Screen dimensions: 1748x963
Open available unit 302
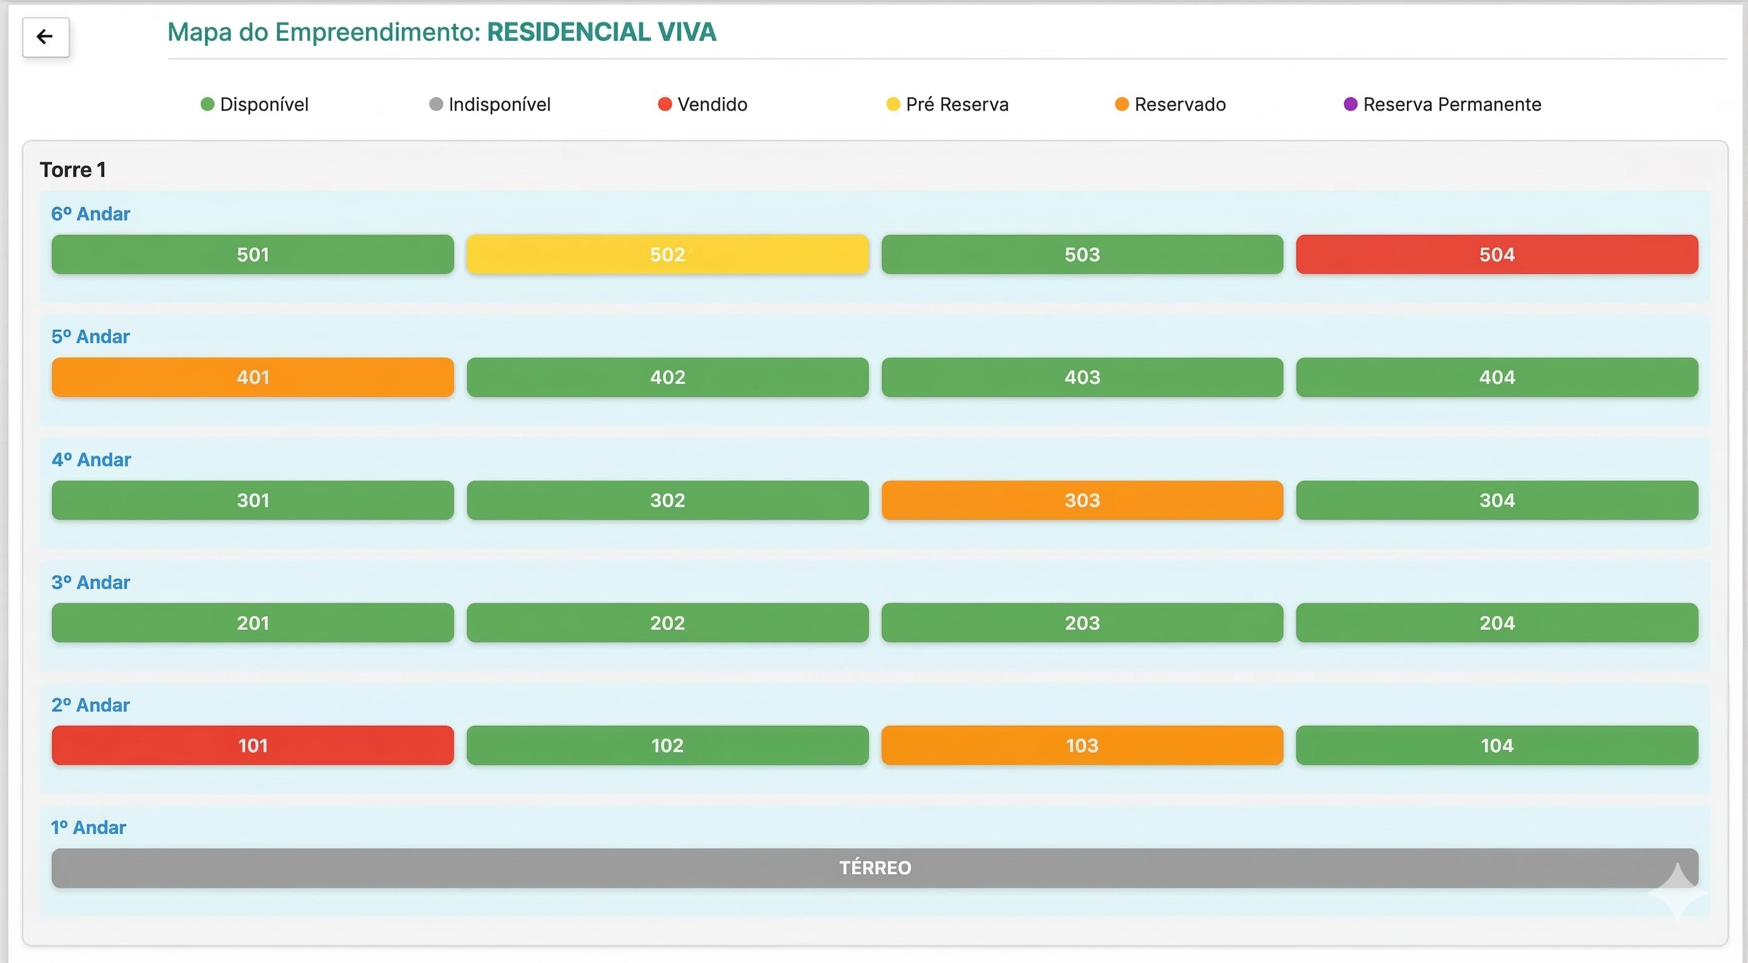(x=667, y=500)
